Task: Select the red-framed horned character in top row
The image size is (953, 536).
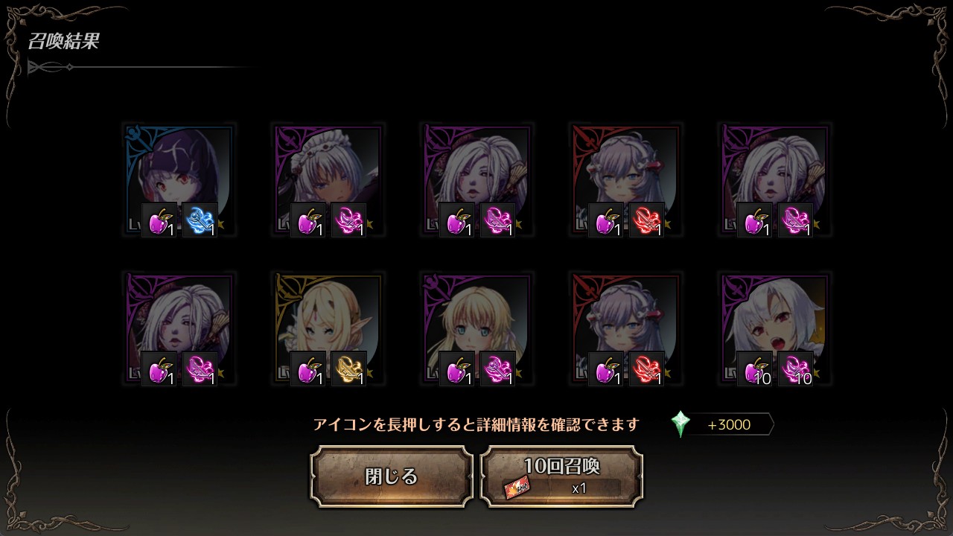Action: (x=625, y=179)
